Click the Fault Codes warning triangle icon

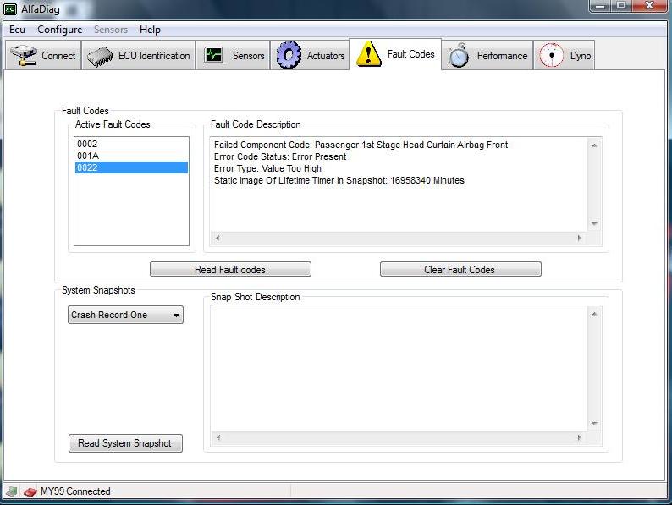pos(369,55)
